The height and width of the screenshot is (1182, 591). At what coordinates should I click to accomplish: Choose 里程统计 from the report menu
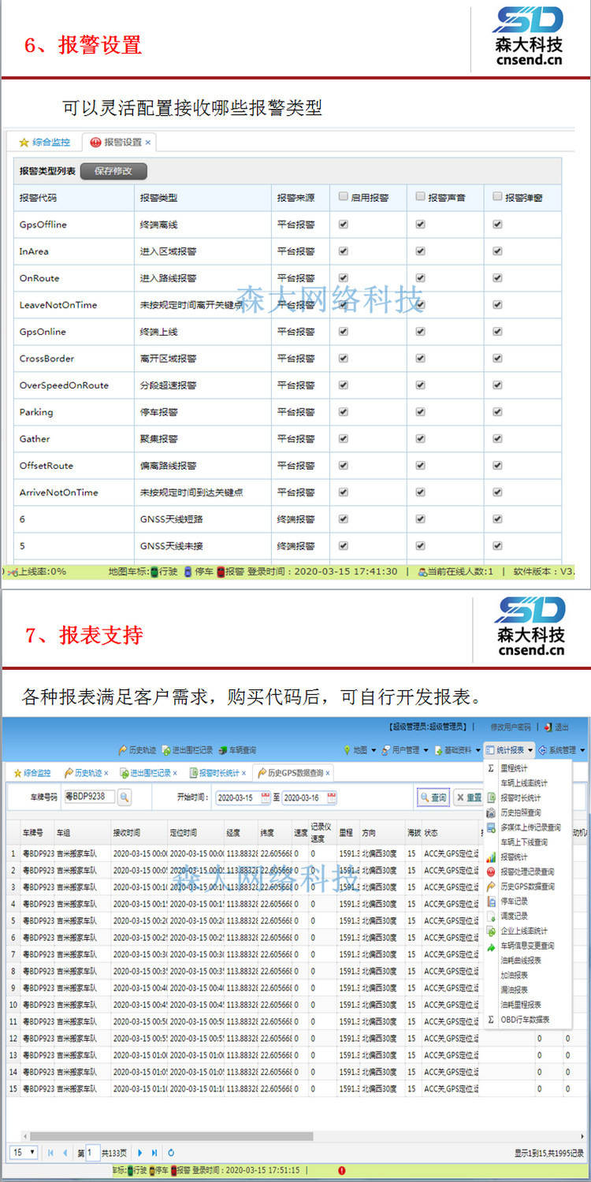pyautogui.click(x=514, y=768)
